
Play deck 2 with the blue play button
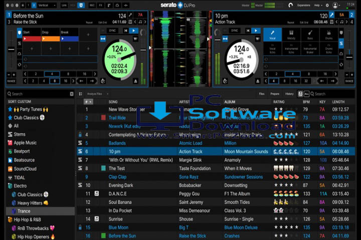(256, 30)
